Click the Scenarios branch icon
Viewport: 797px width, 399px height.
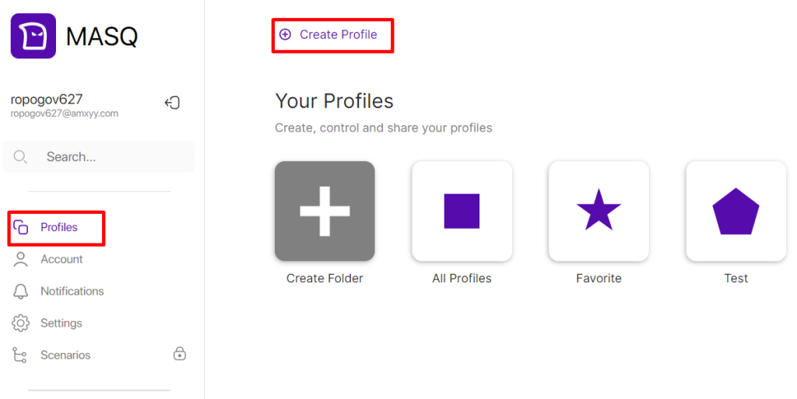tap(19, 355)
